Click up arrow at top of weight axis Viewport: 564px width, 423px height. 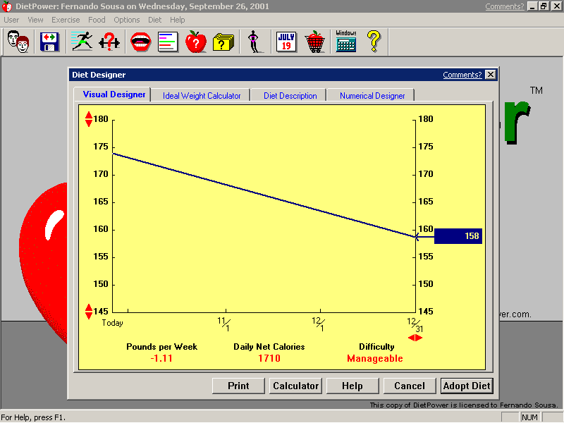pos(89,115)
